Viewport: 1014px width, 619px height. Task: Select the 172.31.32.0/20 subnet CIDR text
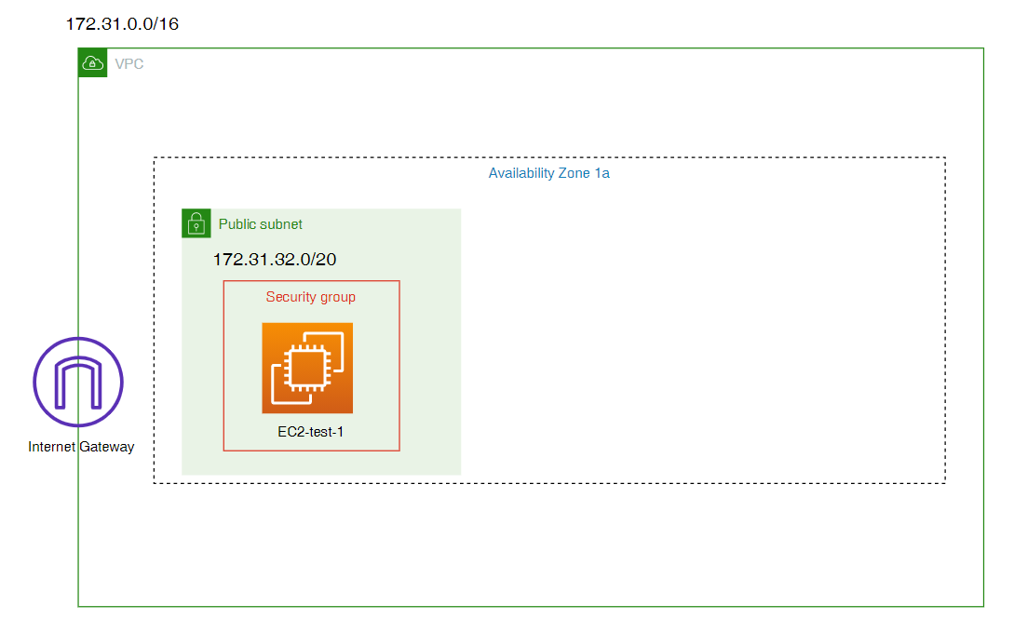click(x=275, y=259)
